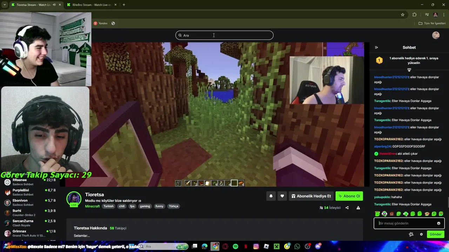Viewport: 449px width, 252px height.
Task: Click the Ara search field on Kick
Action: (x=224, y=35)
